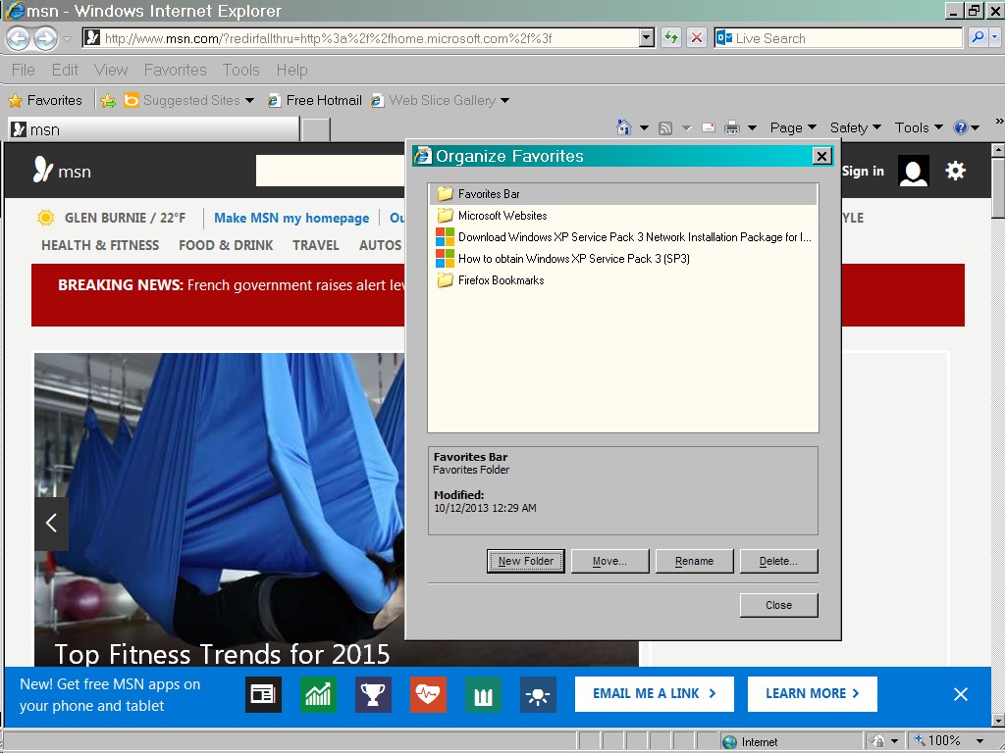The height and width of the screenshot is (753, 1005).
Task: Select the Firefox Bookmarks folder
Action: (501, 280)
